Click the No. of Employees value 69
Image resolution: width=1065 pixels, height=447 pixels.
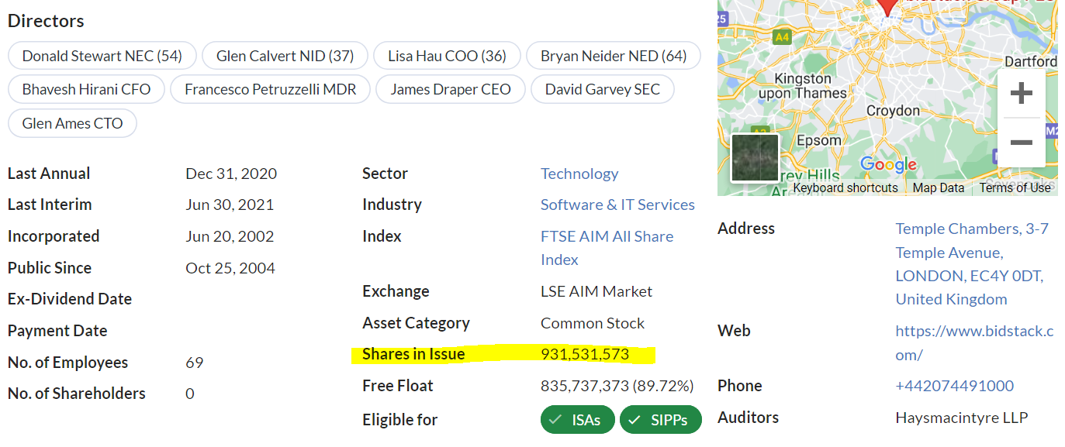(x=194, y=363)
